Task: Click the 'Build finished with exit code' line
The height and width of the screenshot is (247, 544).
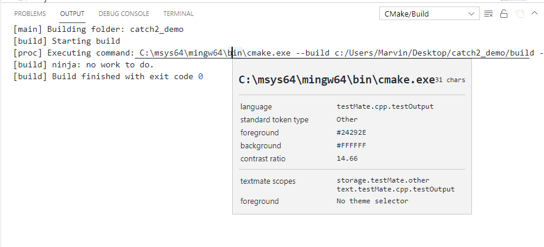Action: 108,77
